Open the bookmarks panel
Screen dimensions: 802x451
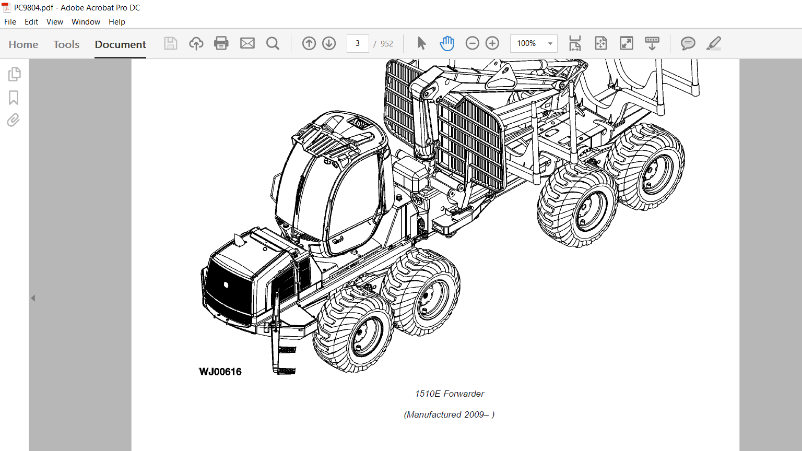[x=14, y=98]
